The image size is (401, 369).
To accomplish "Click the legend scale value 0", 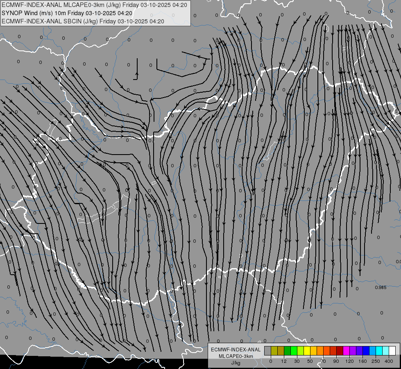I will click(x=271, y=361).
